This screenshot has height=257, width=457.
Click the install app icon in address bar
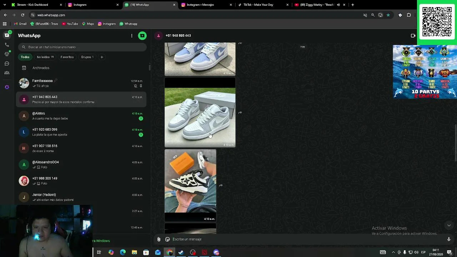(381, 15)
